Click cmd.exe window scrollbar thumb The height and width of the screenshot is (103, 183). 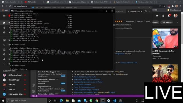[x=114, y=25]
